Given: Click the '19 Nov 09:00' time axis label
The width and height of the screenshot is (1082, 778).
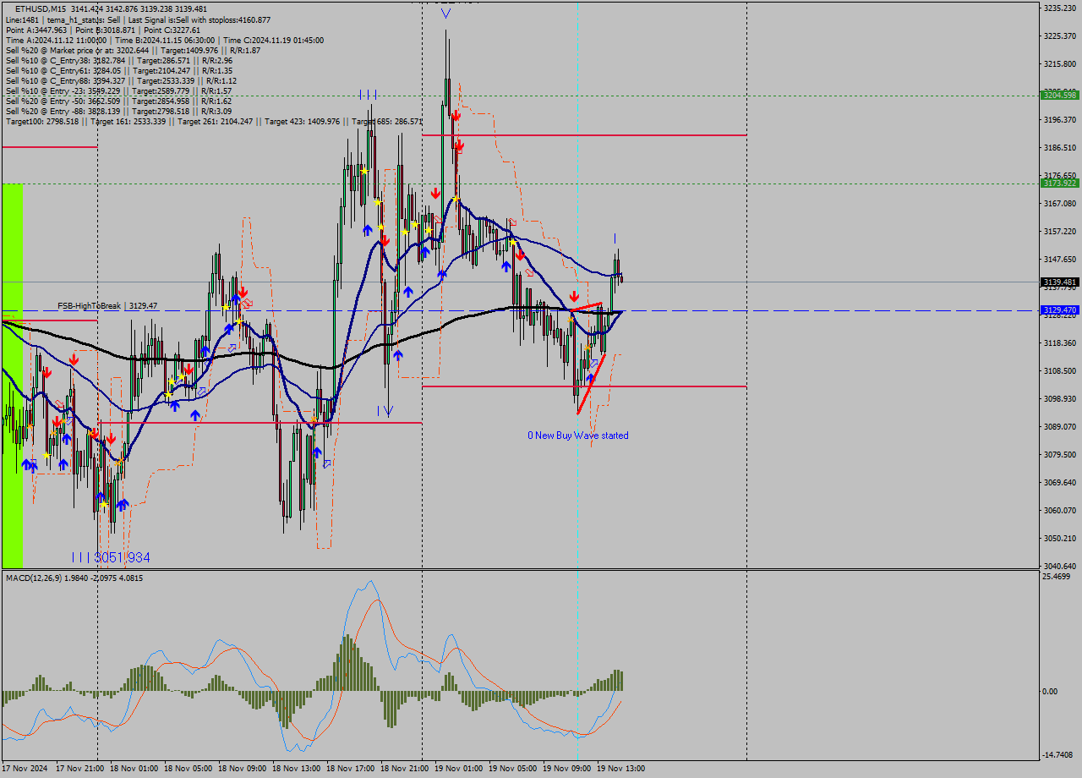Looking at the screenshot, I should click(566, 769).
